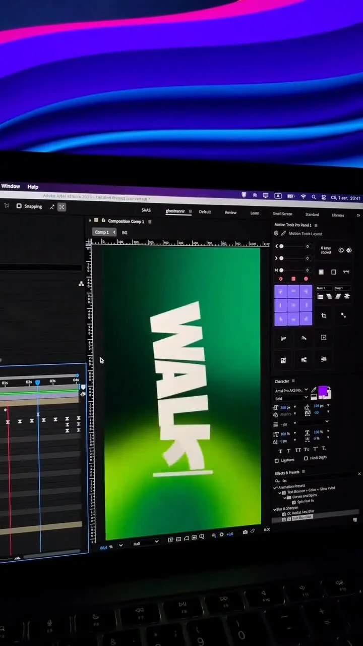The width and height of the screenshot is (363, 646).
Task: Click the red circle icon in Motion Tools
Action: coord(306,279)
